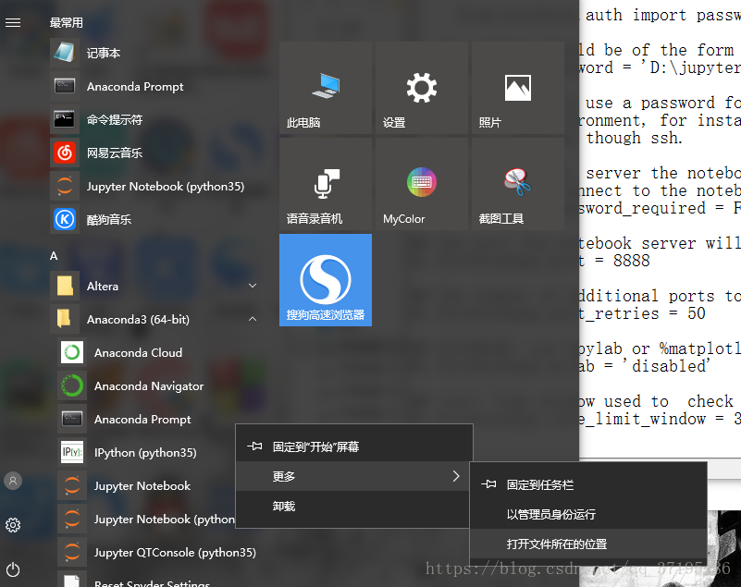Select 固定到"开始"屏幕 in context menu
Screen dimensions: 741x587
(x=354, y=446)
